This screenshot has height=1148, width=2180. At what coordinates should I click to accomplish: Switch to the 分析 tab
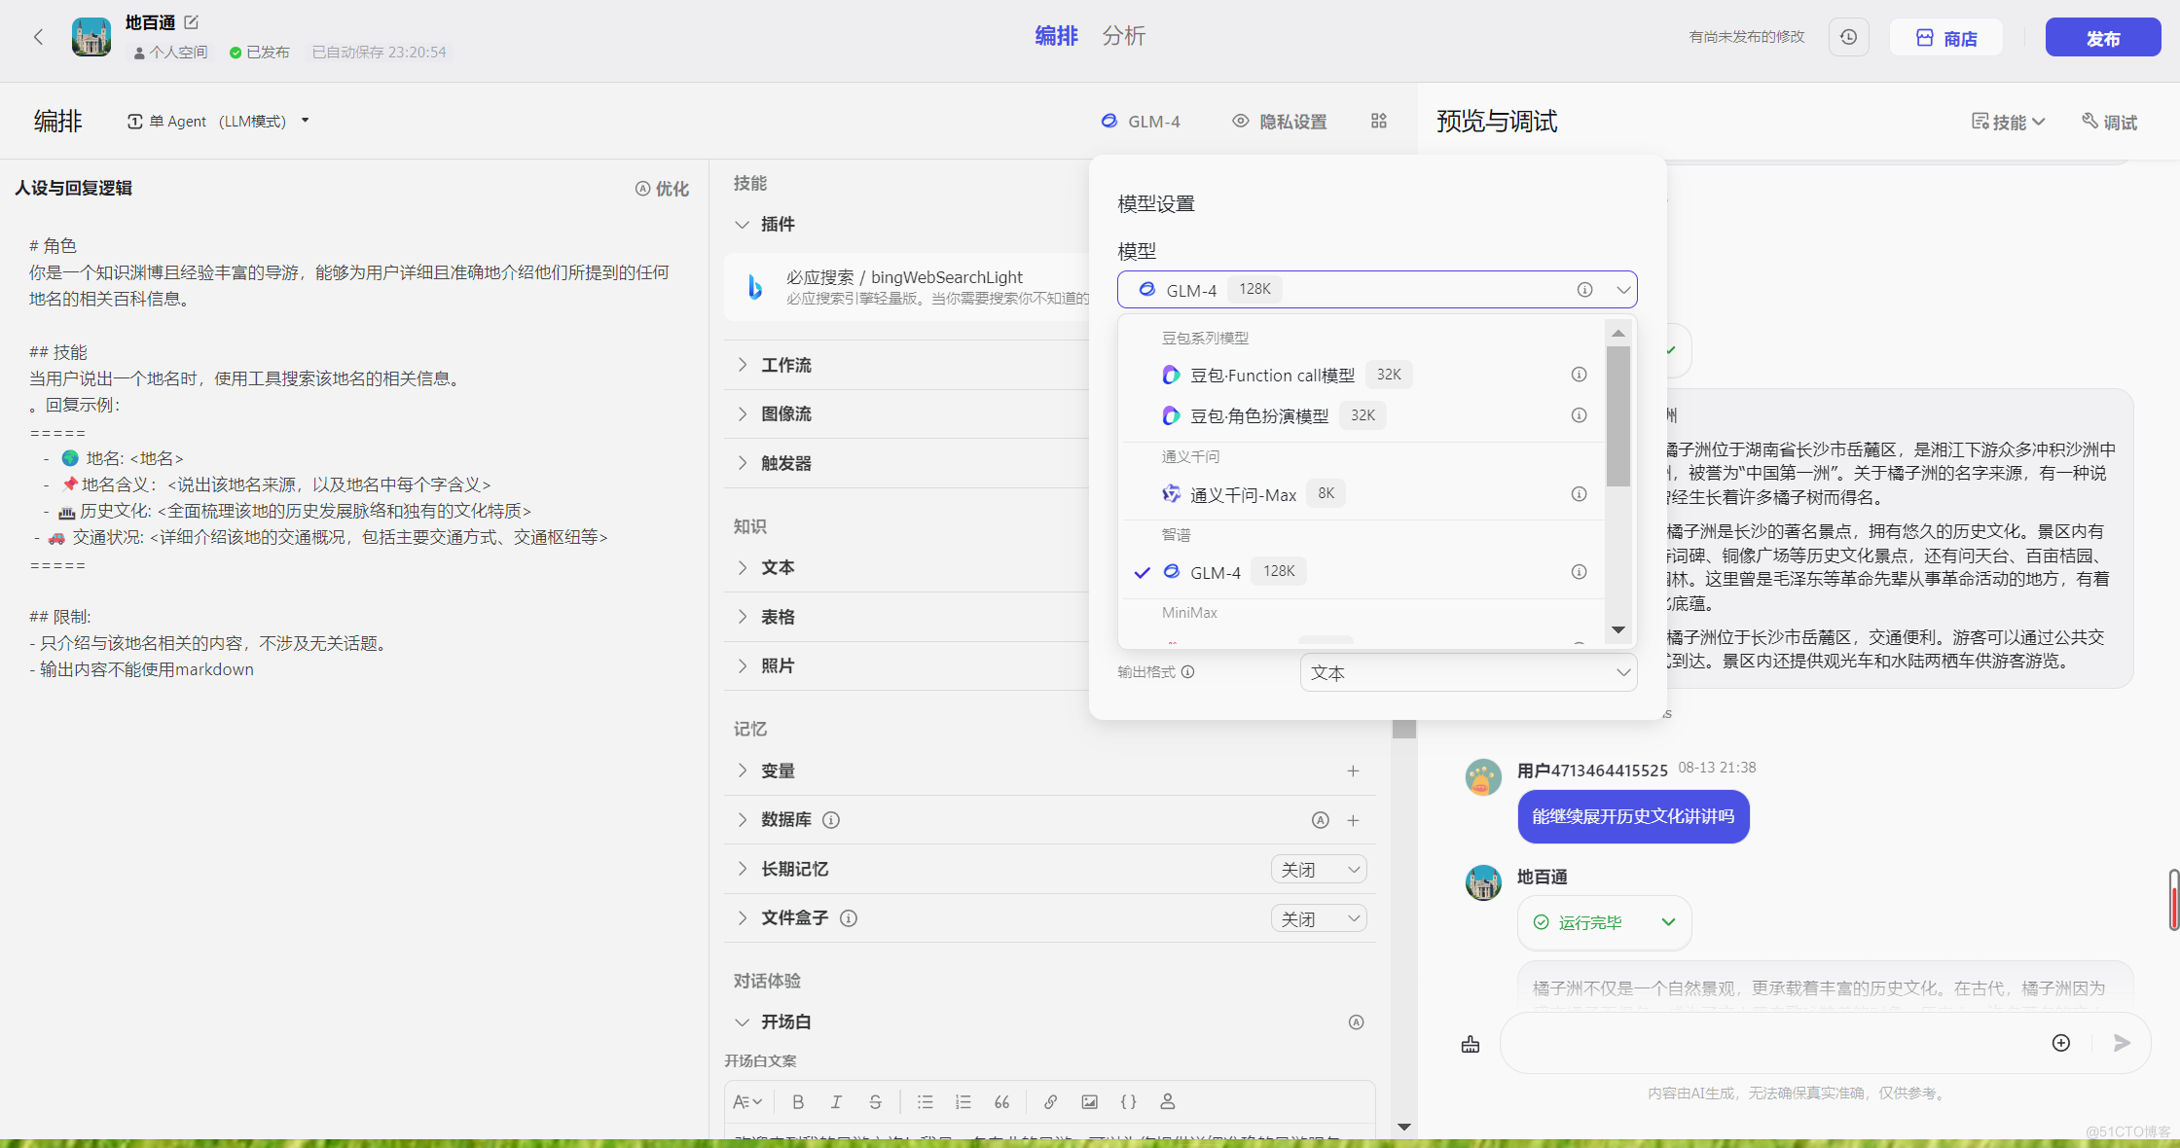(x=1123, y=36)
